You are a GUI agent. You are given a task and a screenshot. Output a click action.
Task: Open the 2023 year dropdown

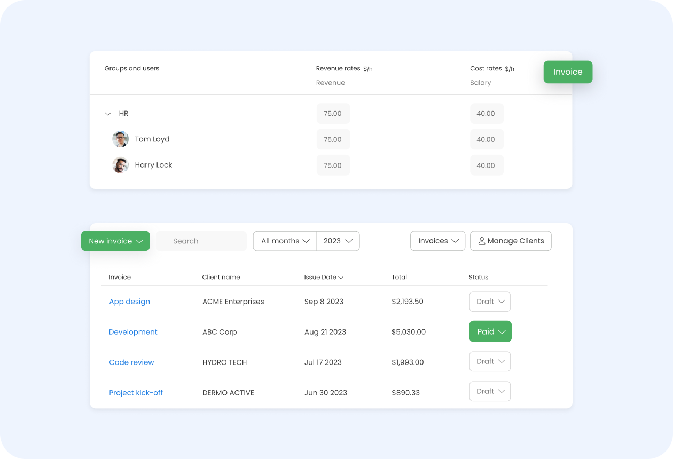(x=338, y=241)
